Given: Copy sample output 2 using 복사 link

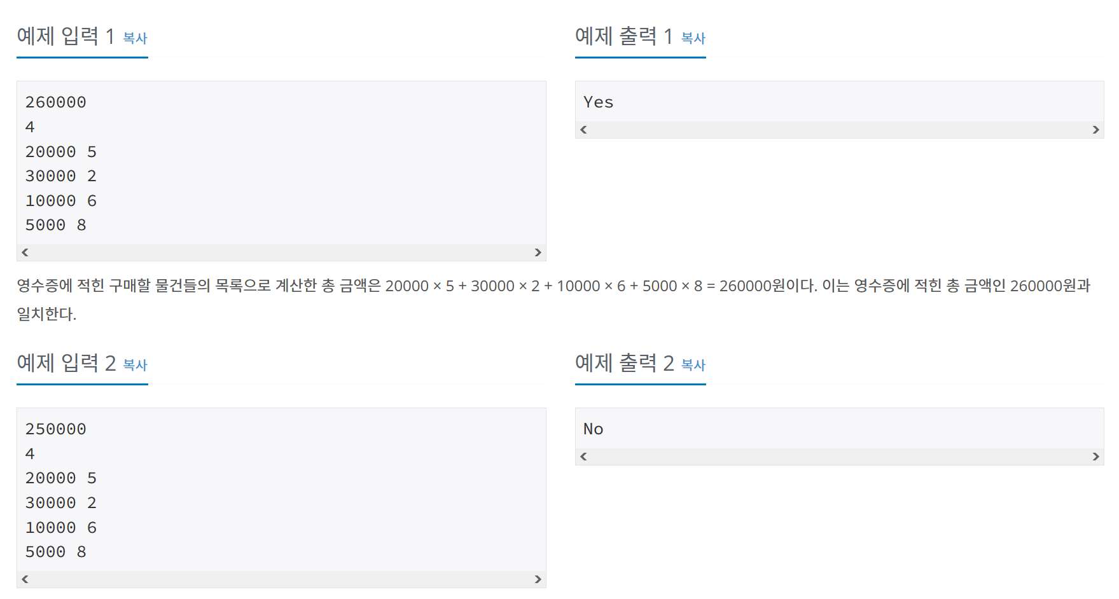Looking at the screenshot, I should [693, 365].
